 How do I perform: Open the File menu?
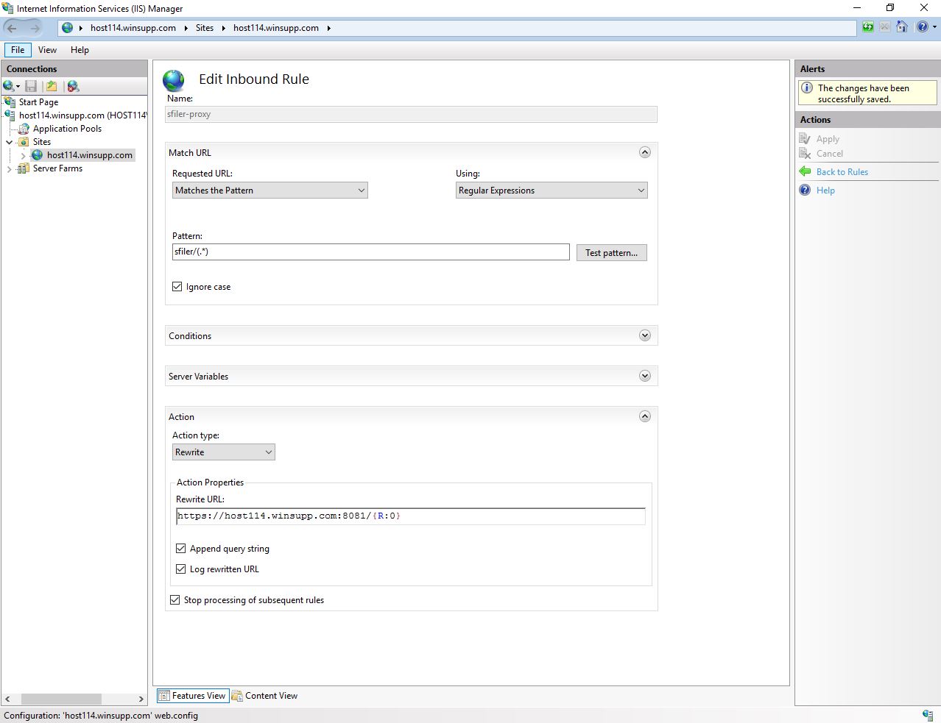[x=18, y=50]
